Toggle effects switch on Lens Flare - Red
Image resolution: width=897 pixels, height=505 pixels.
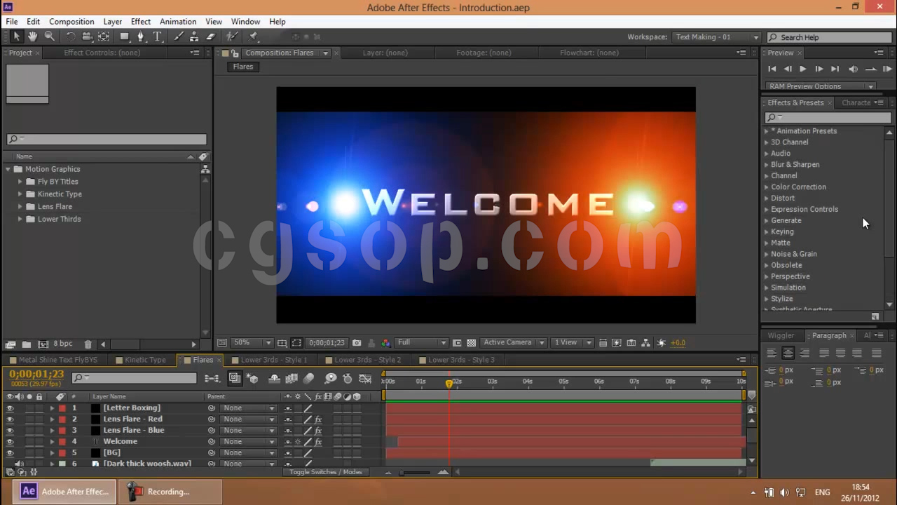click(318, 419)
